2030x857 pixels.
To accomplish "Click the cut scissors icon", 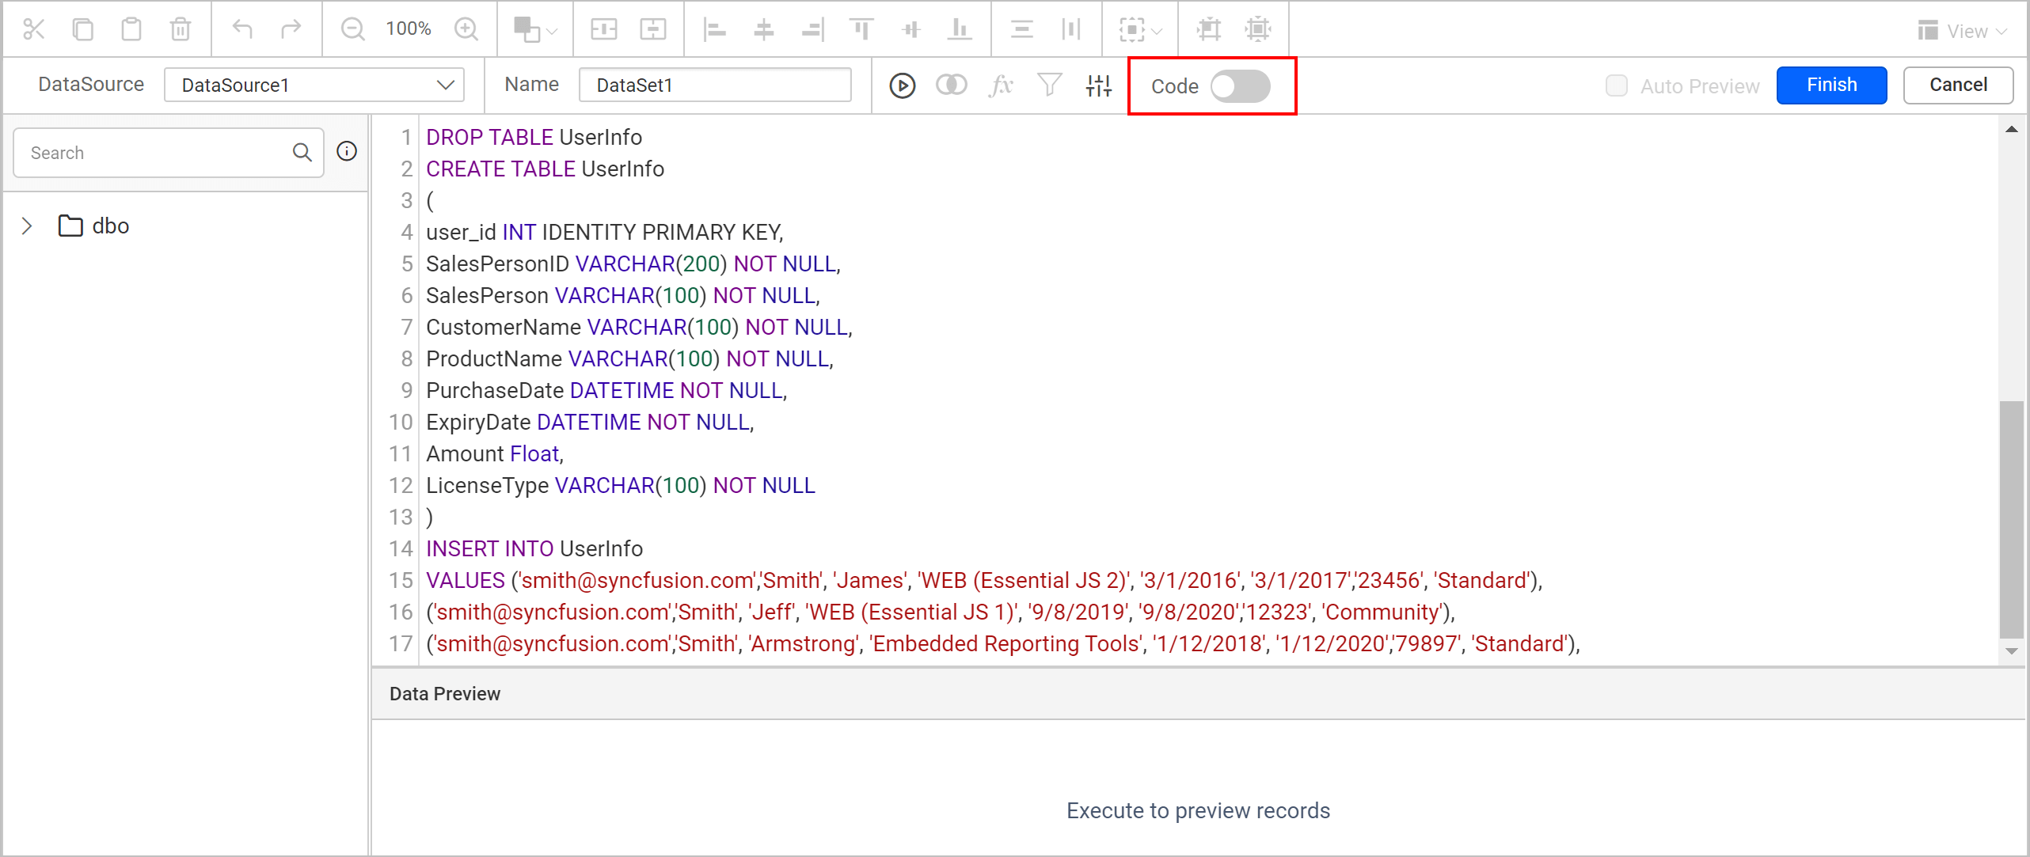I will [x=34, y=29].
